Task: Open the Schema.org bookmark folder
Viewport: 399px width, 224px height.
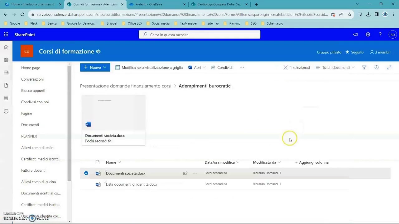Action: (272, 23)
